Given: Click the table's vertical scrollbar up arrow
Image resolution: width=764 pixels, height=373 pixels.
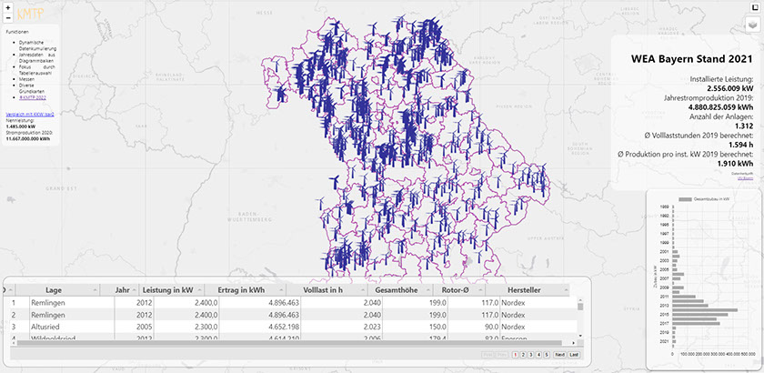Looking at the screenshot, I should 580,299.
